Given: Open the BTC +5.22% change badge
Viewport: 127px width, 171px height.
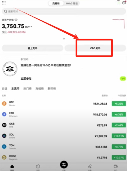Looking at the screenshot, I should click(119, 103).
